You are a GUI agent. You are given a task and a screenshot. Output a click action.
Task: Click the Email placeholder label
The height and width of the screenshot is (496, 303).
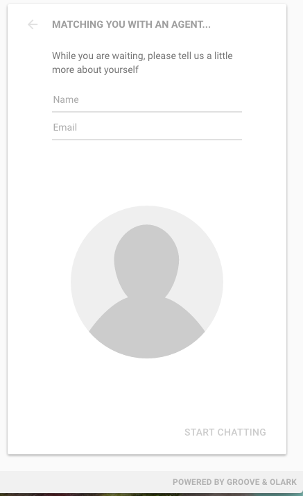point(65,128)
